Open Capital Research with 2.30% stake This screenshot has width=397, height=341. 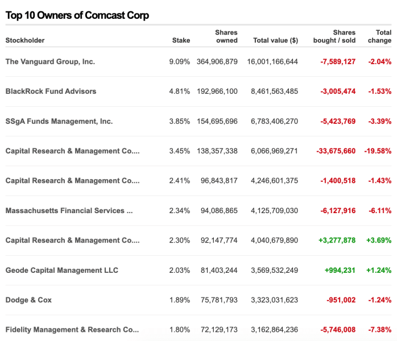pos(72,240)
